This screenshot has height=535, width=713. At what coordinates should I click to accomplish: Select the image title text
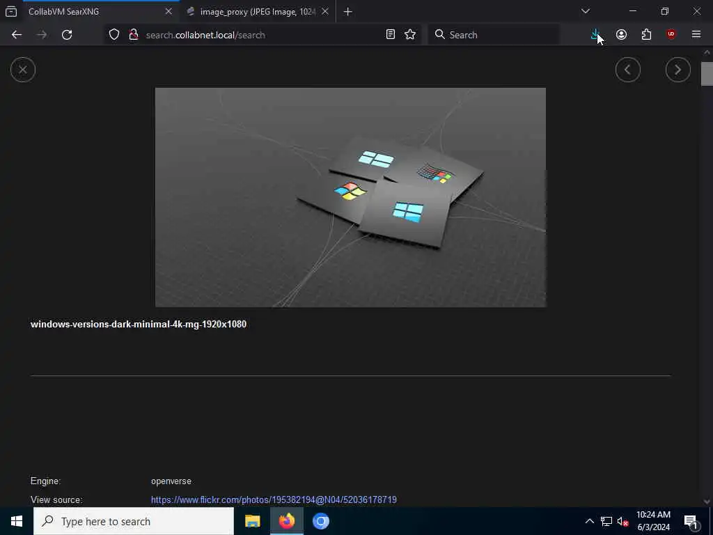139,325
